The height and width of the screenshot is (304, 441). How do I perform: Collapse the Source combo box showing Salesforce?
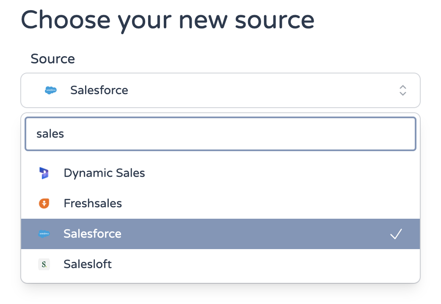pyautogui.click(x=220, y=90)
